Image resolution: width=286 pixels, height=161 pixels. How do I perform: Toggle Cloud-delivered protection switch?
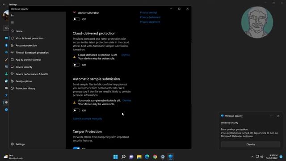tap(76, 65)
